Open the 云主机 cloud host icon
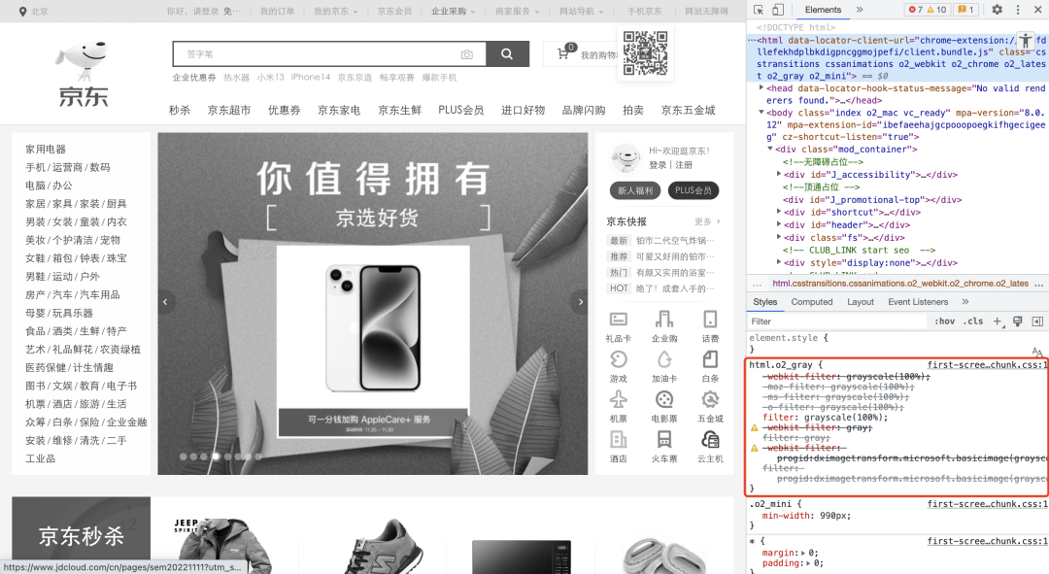1049x574 pixels. (x=710, y=440)
